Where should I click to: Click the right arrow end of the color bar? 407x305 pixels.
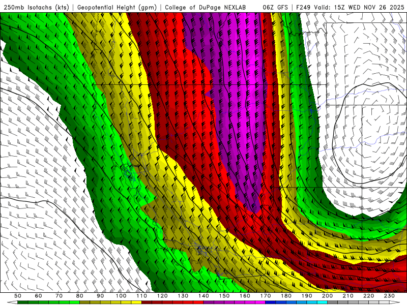(x=395, y=302)
